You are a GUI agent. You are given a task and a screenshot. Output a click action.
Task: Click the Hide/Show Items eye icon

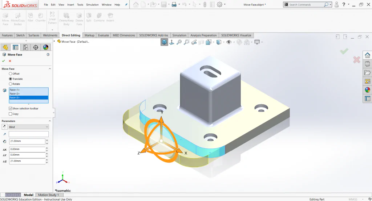[229, 42]
